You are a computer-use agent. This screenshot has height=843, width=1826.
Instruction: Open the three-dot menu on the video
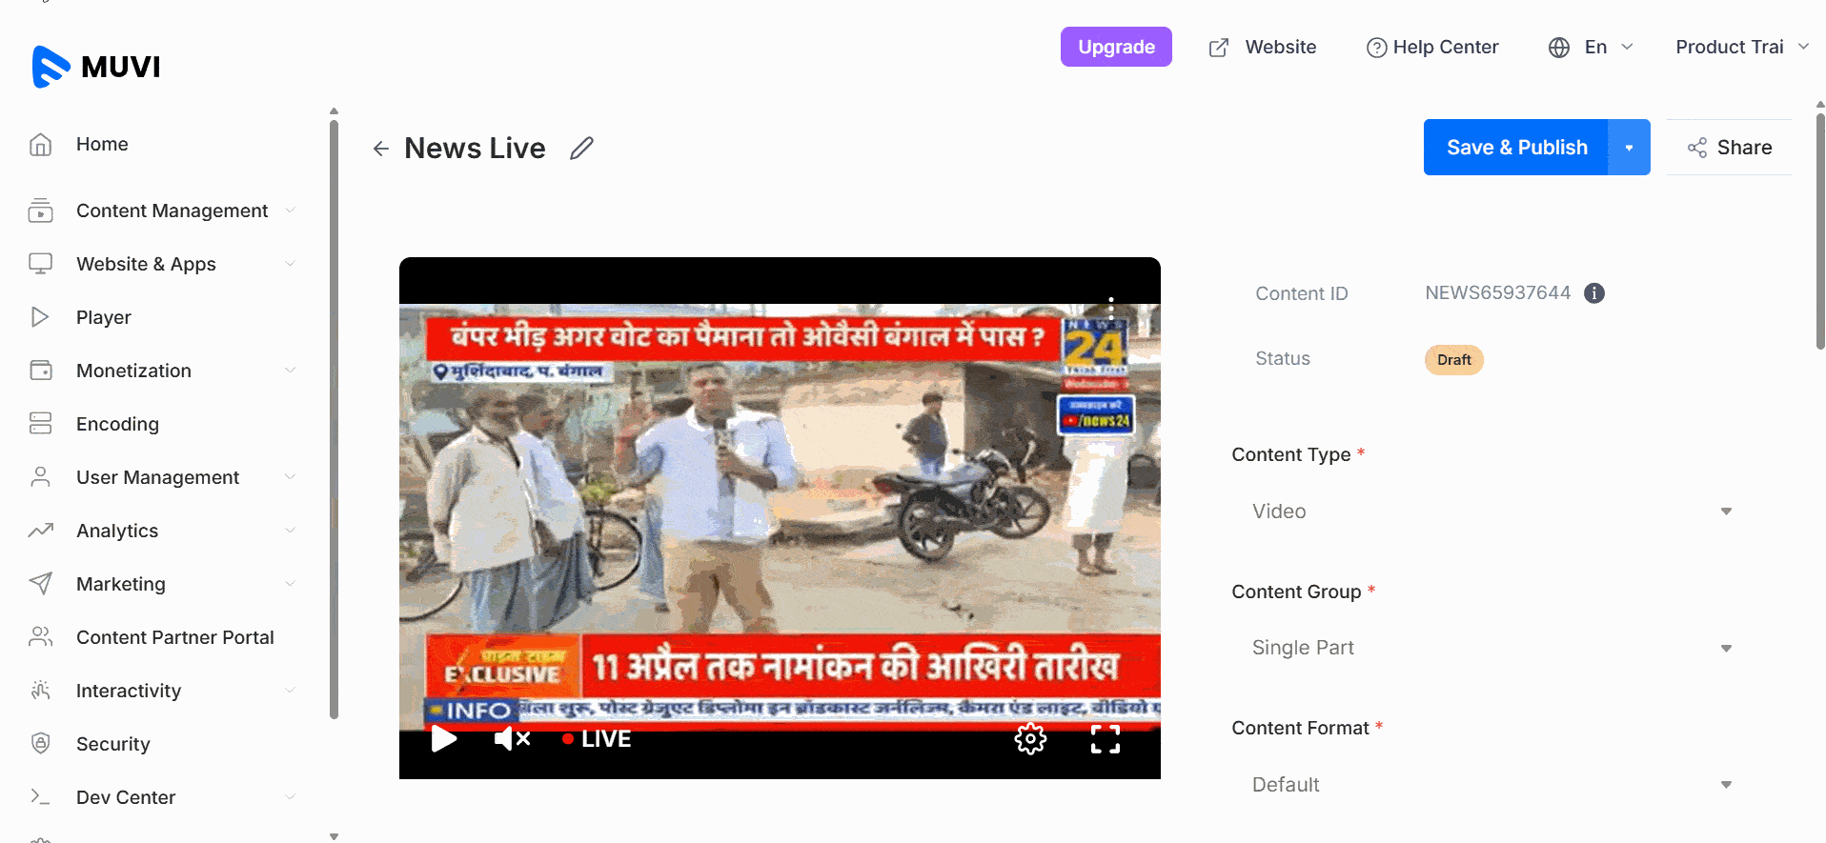click(x=1111, y=308)
